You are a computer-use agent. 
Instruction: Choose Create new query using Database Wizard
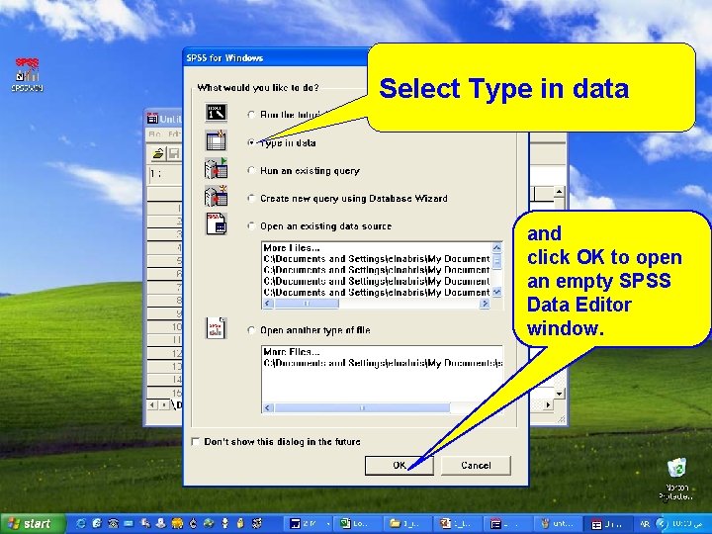[x=251, y=199]
